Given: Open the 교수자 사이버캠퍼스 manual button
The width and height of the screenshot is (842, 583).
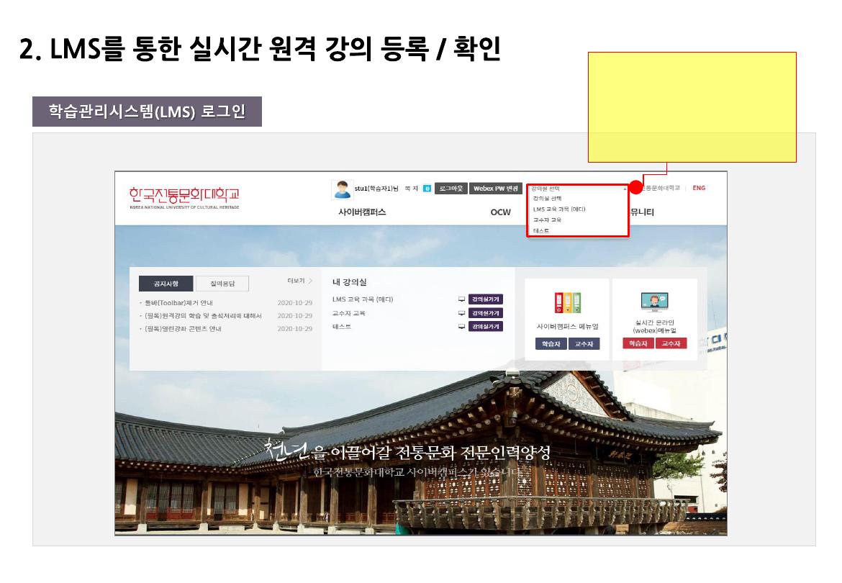Looking at the screenshot, I should pos(584,344).
